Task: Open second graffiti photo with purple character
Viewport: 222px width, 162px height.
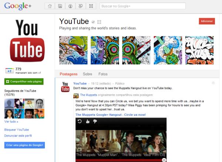Action: click(105, 50)
